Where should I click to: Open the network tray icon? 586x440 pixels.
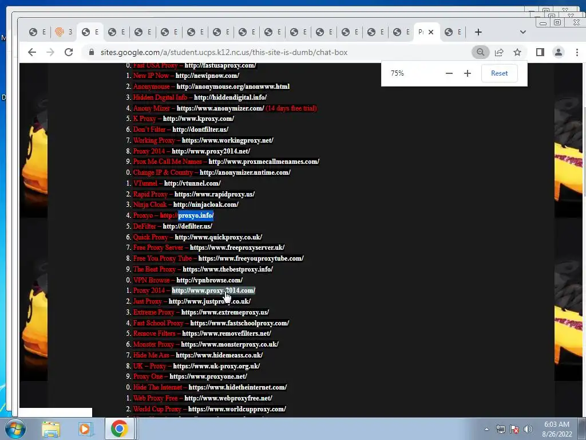pyautogui.click(x=500, y=429)
